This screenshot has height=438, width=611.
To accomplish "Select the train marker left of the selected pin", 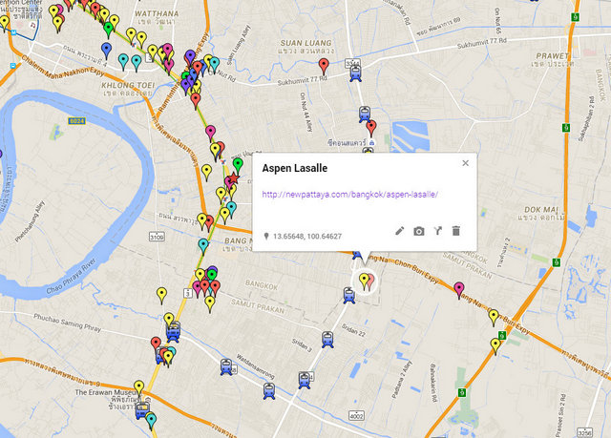I will click(x=349, y=296).
